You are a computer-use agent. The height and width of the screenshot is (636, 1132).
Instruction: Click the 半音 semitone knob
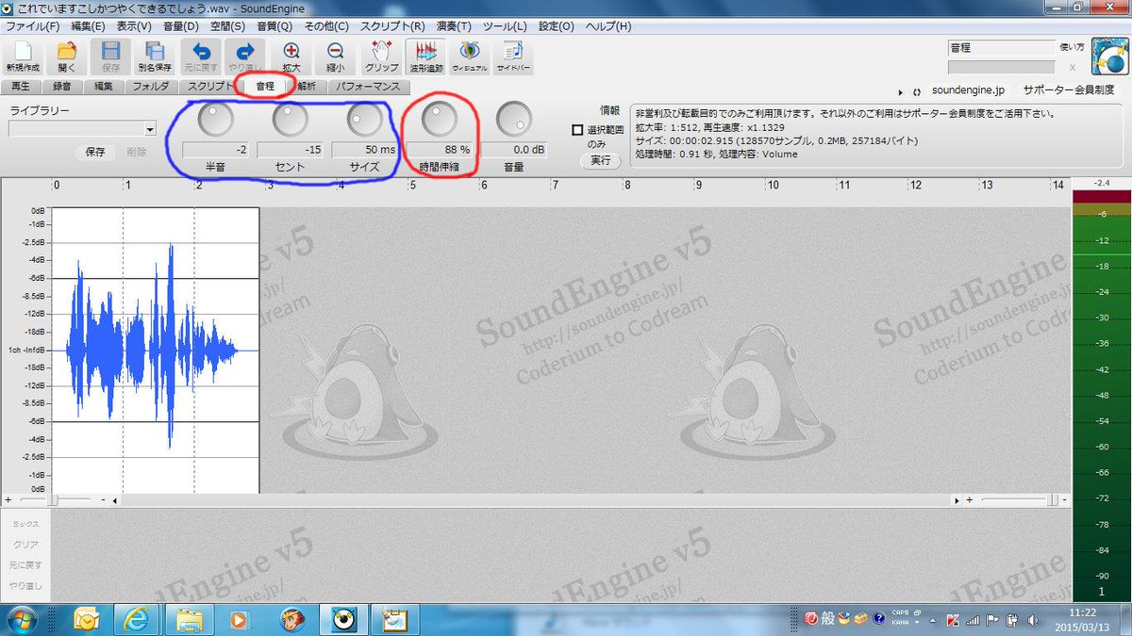click(215, 118)
